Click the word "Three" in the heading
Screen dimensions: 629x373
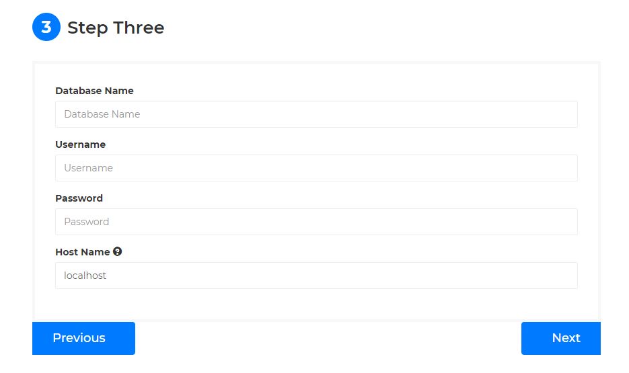point(139,28)
